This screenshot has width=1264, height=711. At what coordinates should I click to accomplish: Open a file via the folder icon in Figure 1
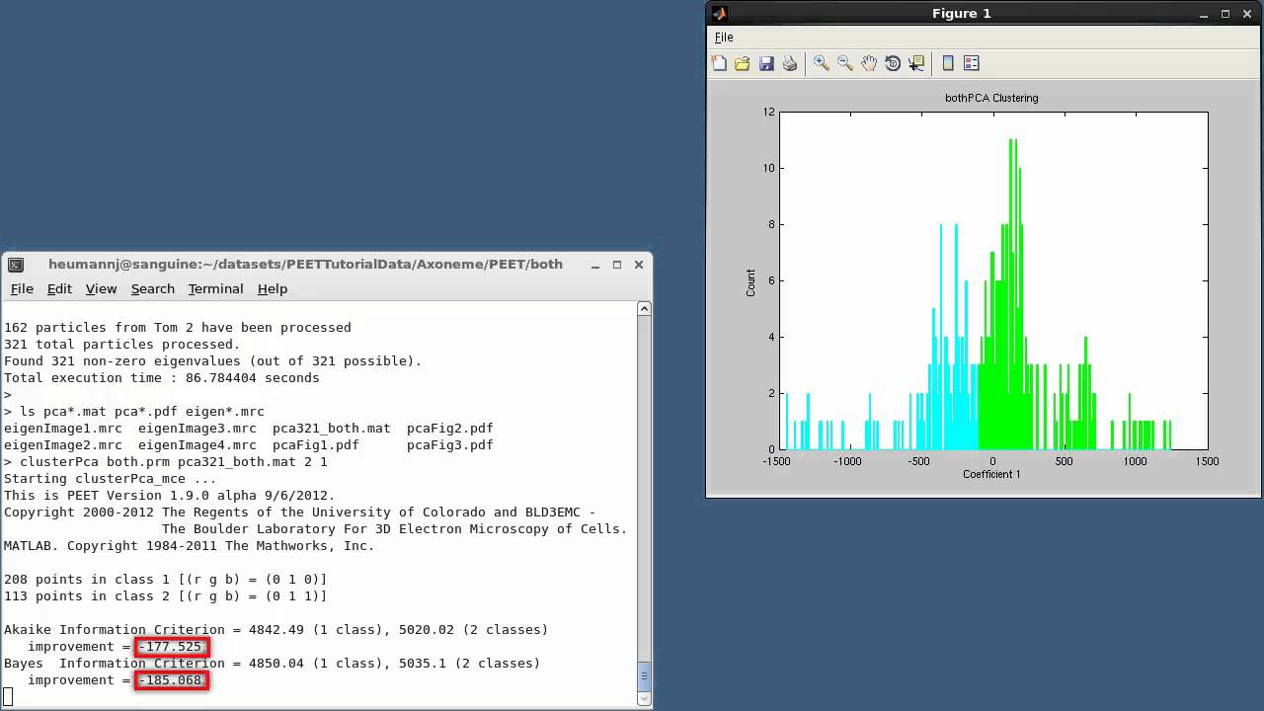click(x=743, y=63)
